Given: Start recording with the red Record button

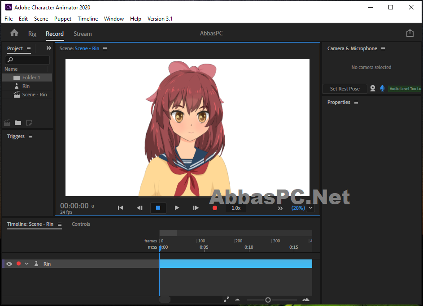Looking at the screenshot, I should click(x=215, y=208).
